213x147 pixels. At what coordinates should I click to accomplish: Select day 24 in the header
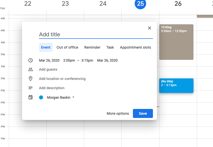[103, 4]
